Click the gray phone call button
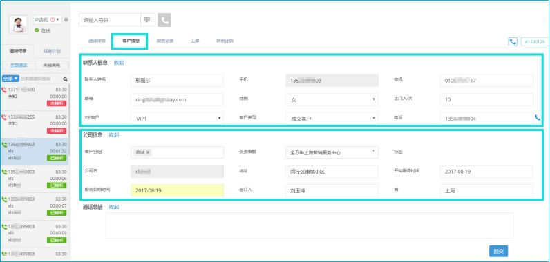This screenshot has width=550, height=262. coord(164,20)
